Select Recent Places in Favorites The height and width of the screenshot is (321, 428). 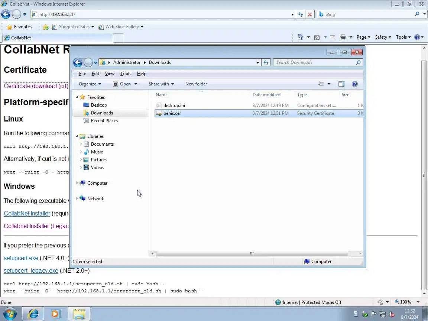104,121
